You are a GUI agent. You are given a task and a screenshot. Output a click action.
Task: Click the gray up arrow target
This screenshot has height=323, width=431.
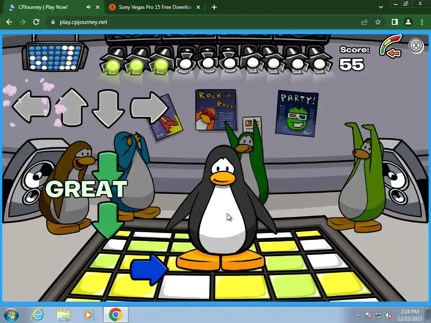coord(72,107)
